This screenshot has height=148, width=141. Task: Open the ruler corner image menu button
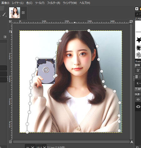click(x=10, y=22)
